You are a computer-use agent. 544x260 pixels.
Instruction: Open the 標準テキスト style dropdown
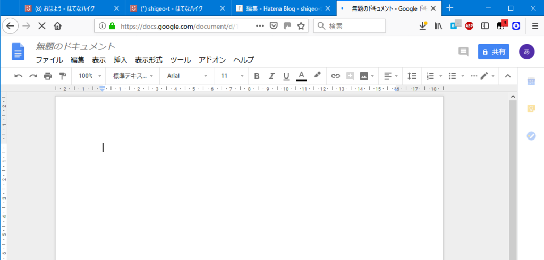click(133, 76)
